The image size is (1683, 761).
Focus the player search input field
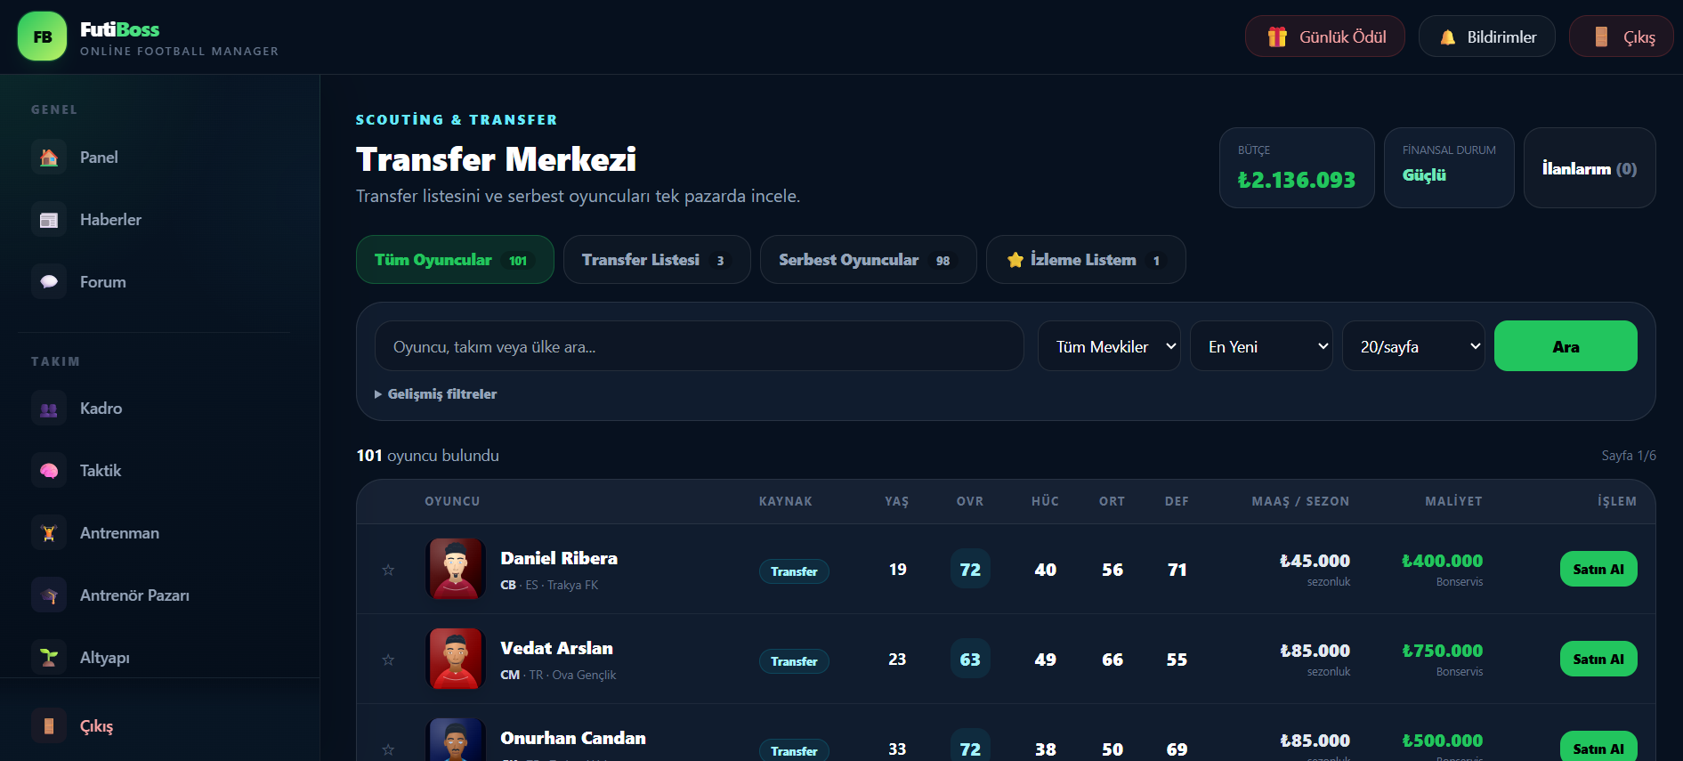point(700,346)
